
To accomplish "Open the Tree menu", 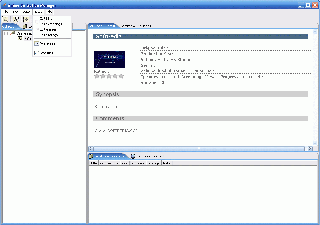I will coord(15,12).
